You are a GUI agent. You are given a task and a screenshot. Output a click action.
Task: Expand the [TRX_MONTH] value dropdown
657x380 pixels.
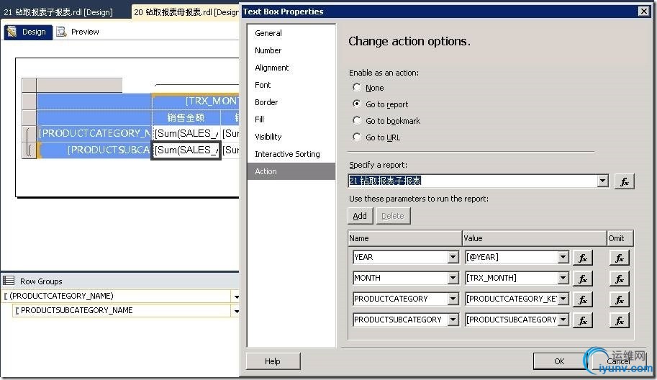click(x=563, y=278)
